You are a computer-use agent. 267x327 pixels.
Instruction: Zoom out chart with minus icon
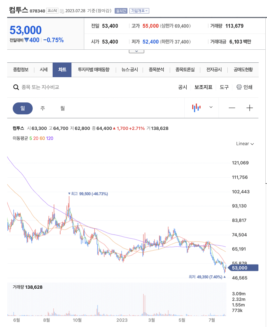click(232, 108)
